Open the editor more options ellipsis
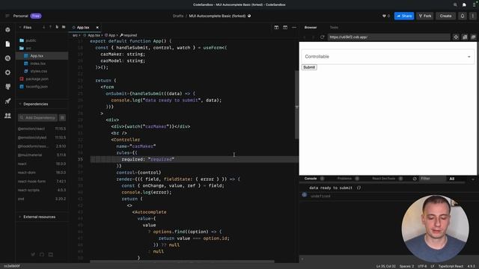The image size is (479, 269). pyautogui.click(x=294, y=28)
